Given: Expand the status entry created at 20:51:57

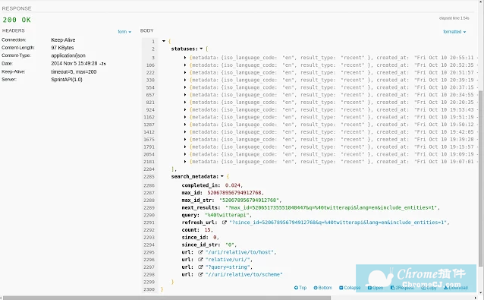Looking at the screenshot, I should click(185, 72).
